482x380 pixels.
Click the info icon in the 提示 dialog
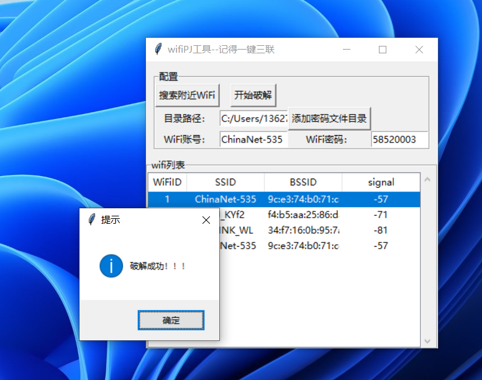(x=111, y=266)
